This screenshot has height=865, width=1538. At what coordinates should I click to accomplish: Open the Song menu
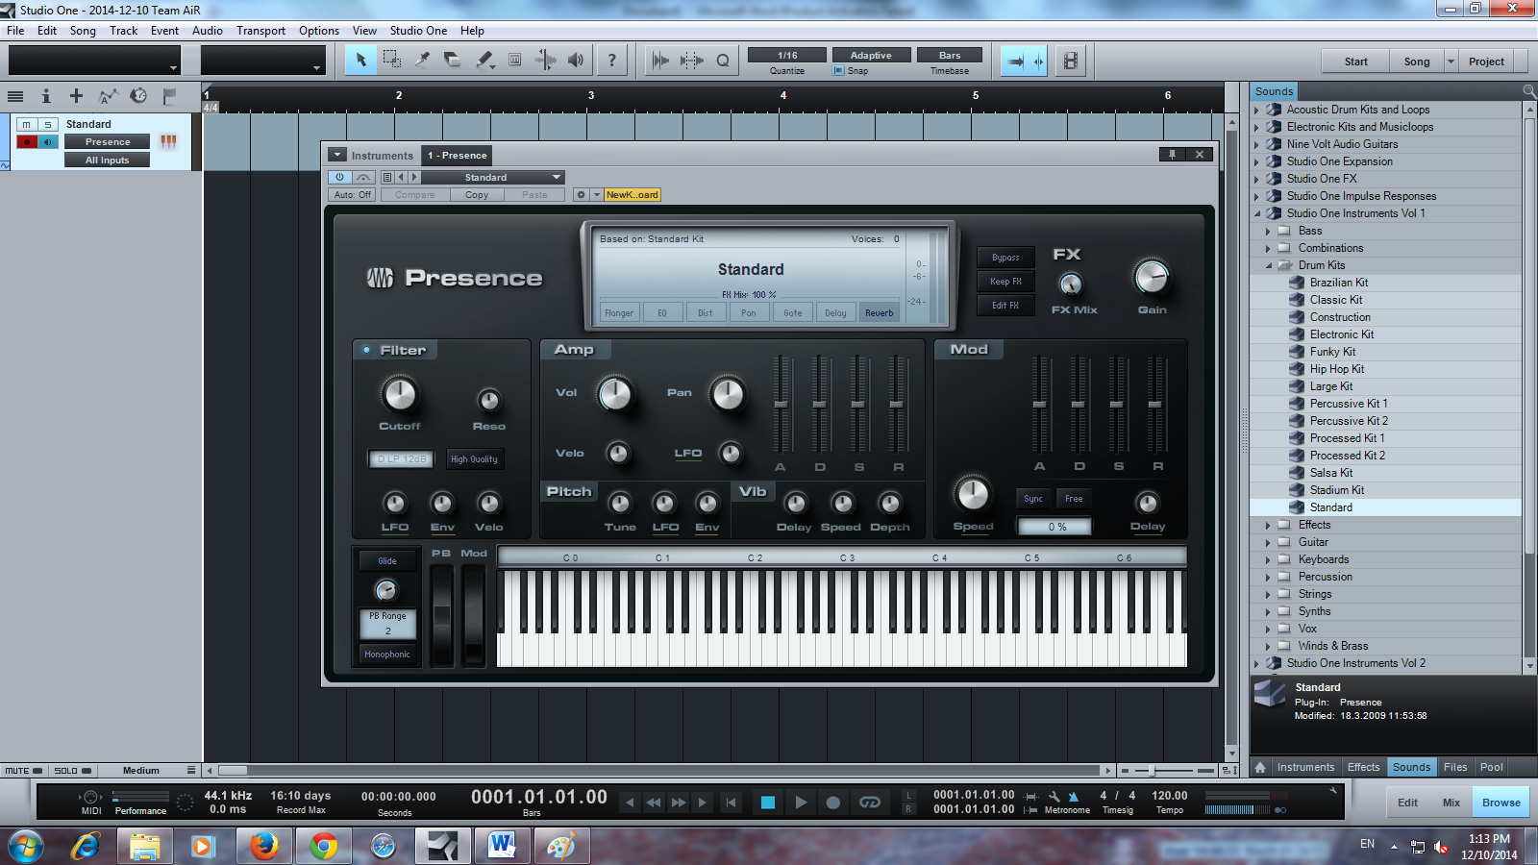click(83, 31)
